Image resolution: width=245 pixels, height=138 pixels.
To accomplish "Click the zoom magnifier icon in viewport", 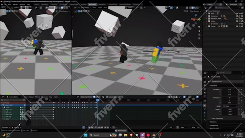I will coord(199,27).
